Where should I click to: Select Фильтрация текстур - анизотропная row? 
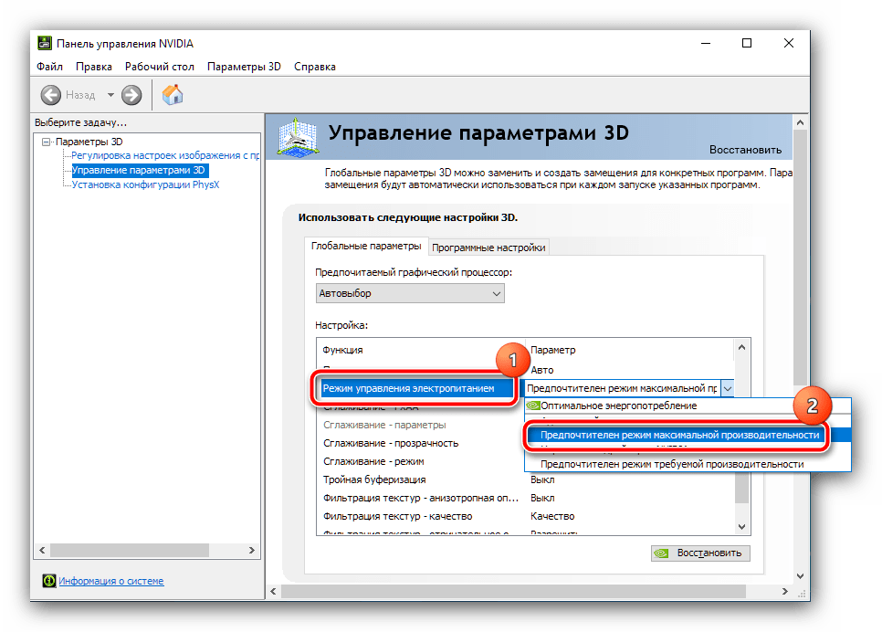tap(420, 498)
